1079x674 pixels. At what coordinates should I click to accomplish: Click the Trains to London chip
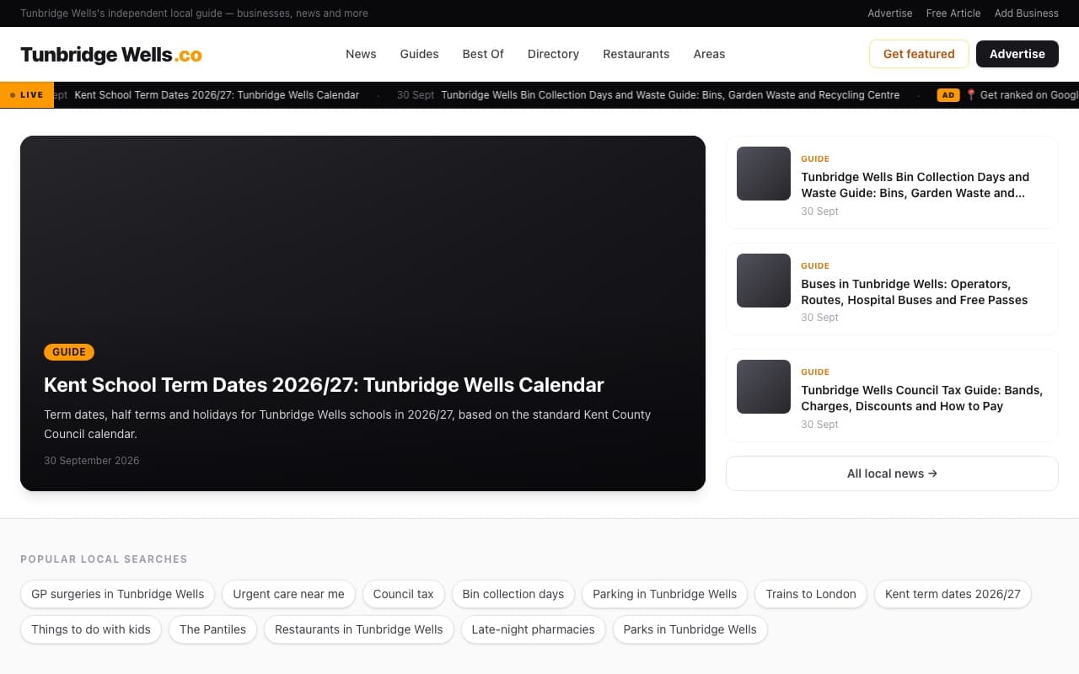pyautogui.click(x=811, y=594)
